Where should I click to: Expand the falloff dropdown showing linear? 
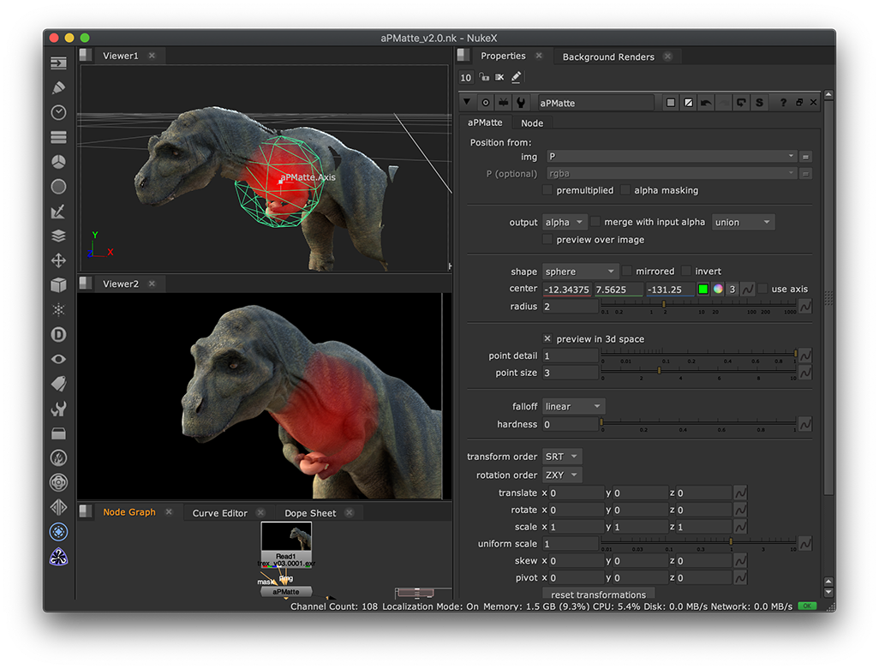tap(573, 406)
